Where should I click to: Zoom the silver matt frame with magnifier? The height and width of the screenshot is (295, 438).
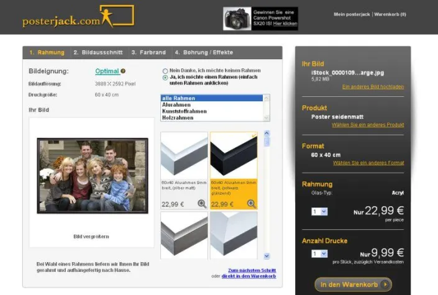[x=202, y=204]
